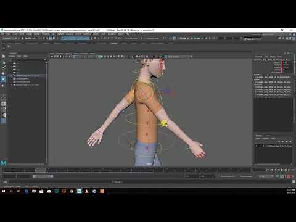Step forward one frame
Image resolution: width=296 pixels, height=222 pixels.
point(286,170)
